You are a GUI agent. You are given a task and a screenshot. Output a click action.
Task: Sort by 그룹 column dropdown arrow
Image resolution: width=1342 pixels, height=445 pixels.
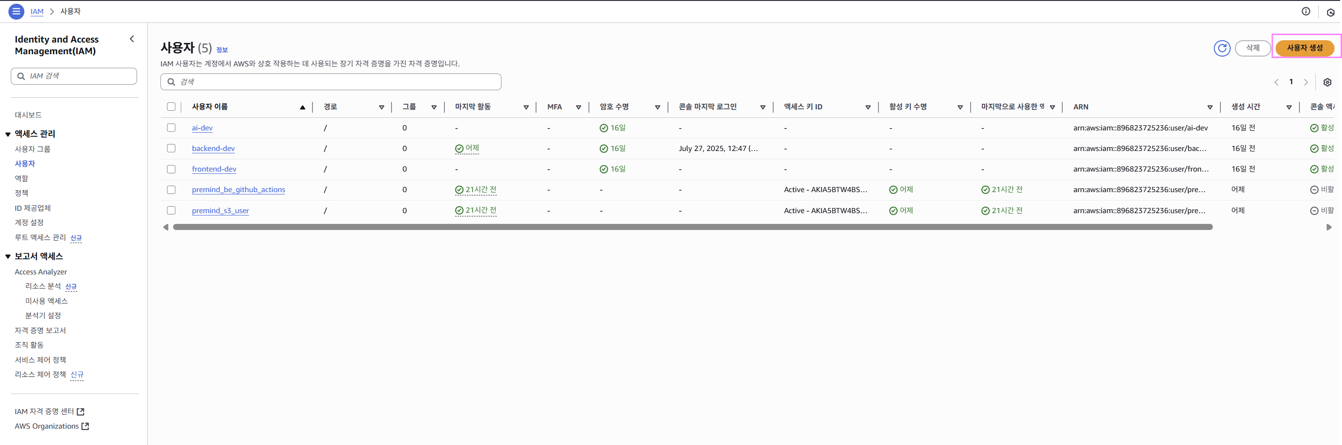pyautogui.click(x=434, y=107)
